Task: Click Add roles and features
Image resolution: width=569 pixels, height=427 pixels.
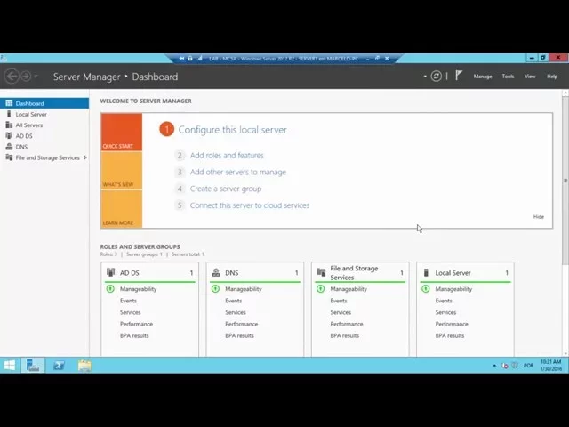Action: point(227,156)
